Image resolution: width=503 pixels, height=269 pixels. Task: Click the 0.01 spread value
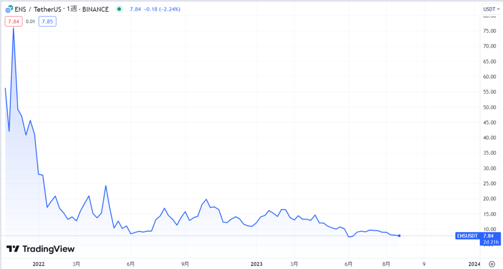30,22
